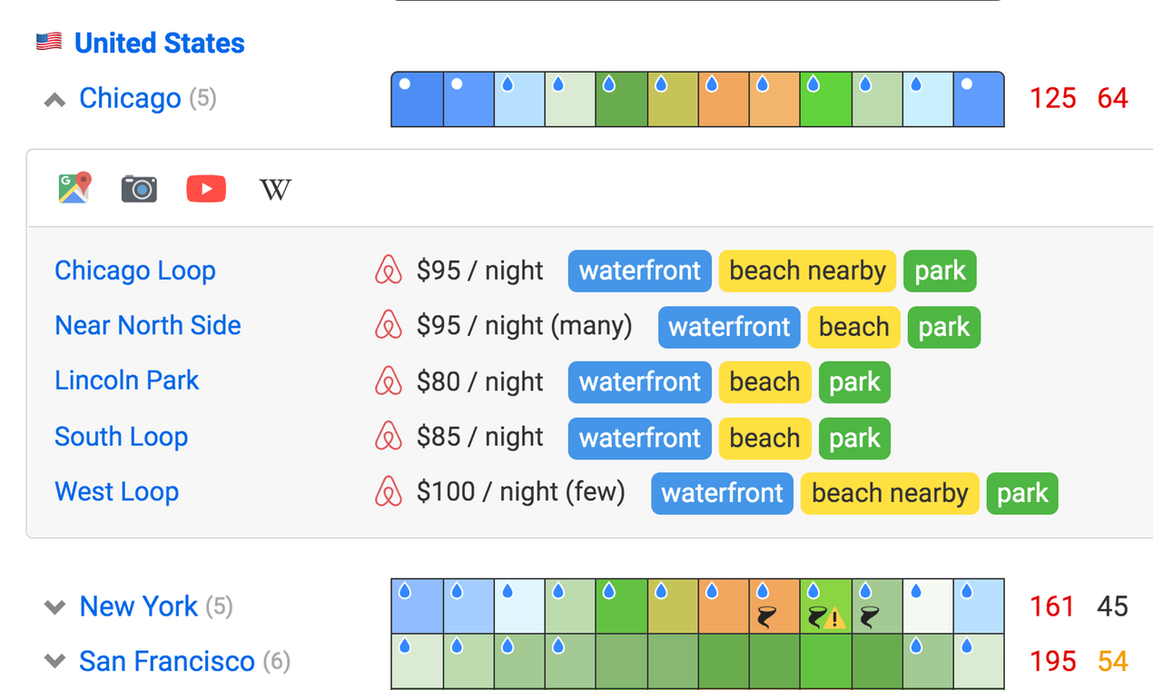Click the San Francisco city link
The width and height of the screenshot is (1153, 690).
tap(167, 662)
